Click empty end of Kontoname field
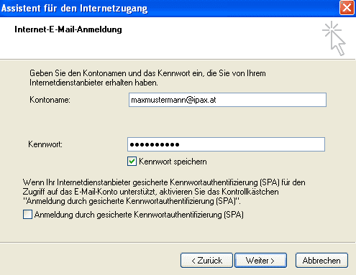Image resolution: width=356 pixels, height=275 pixels. (x=271, y=100)
